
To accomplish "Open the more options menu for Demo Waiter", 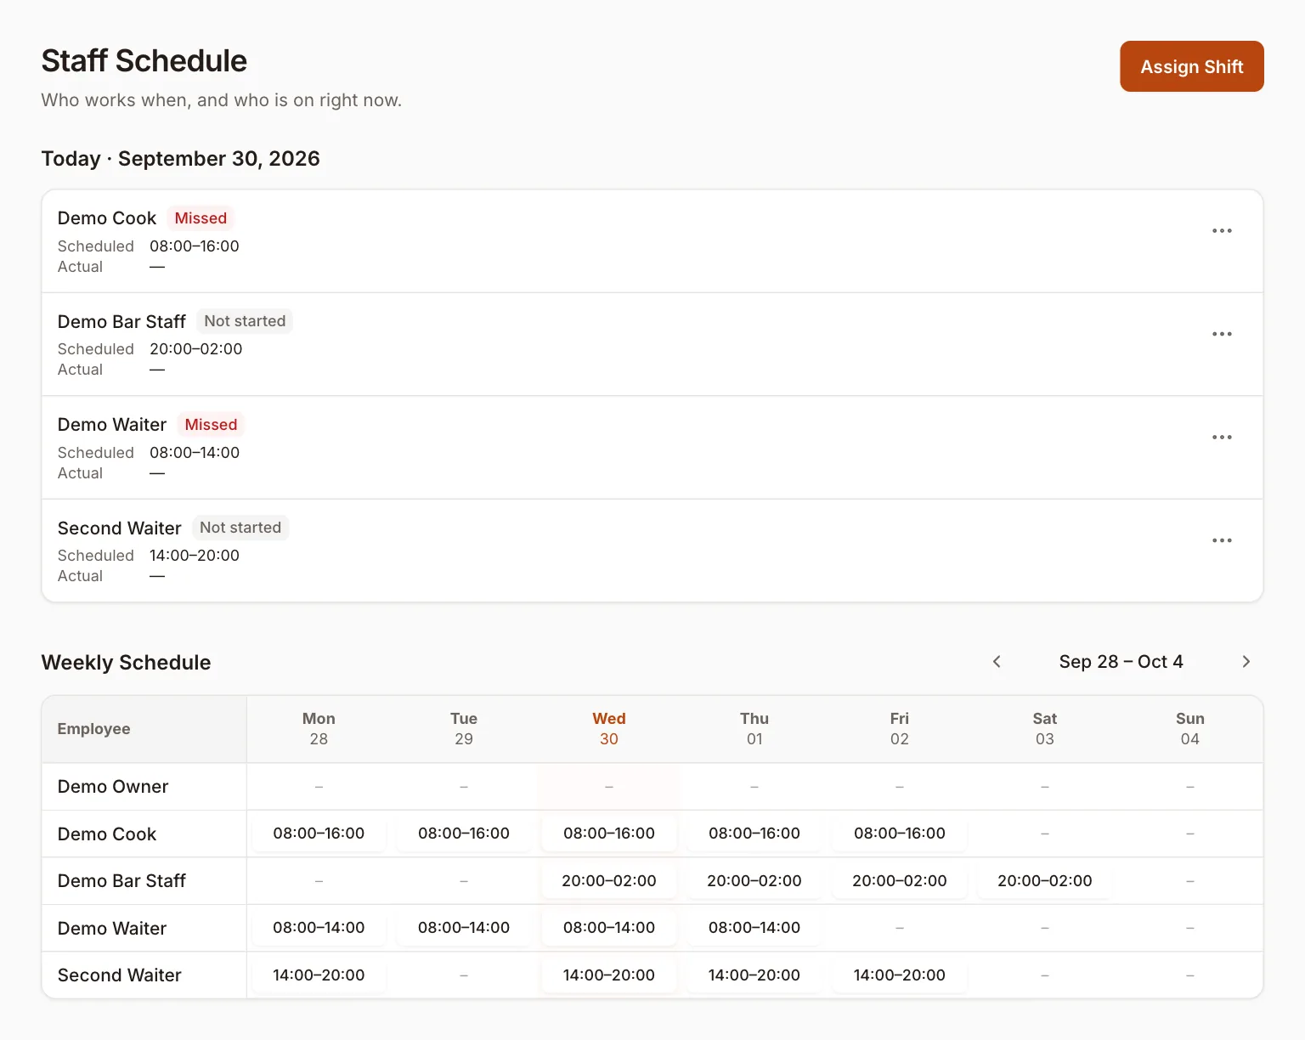I will [x=1222, y=438].
